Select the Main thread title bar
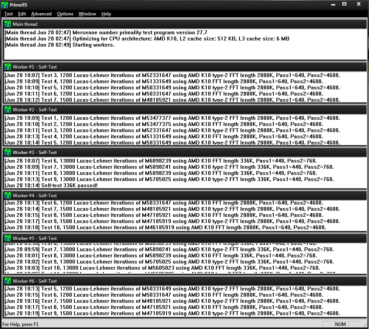This screenshot has width=369, height=329. (185, 24)
